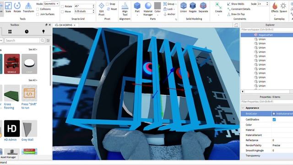Toggle the Rotate snap checkbox
Image resolution: width=293 pixels, height=165 pixels.
tap(62, 6)
